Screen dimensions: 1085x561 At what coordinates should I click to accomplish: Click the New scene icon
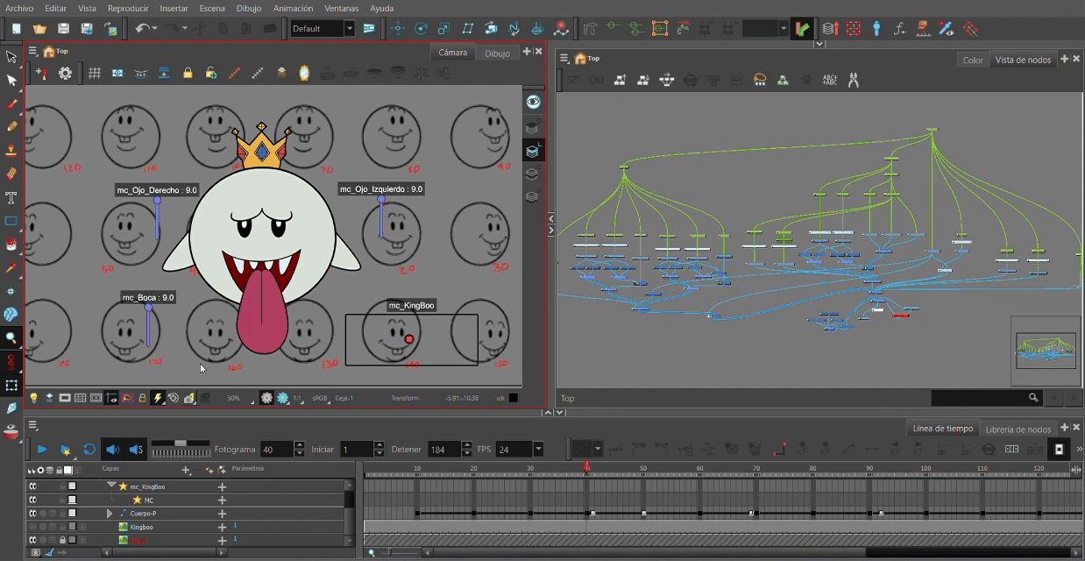tap(17, 29)
